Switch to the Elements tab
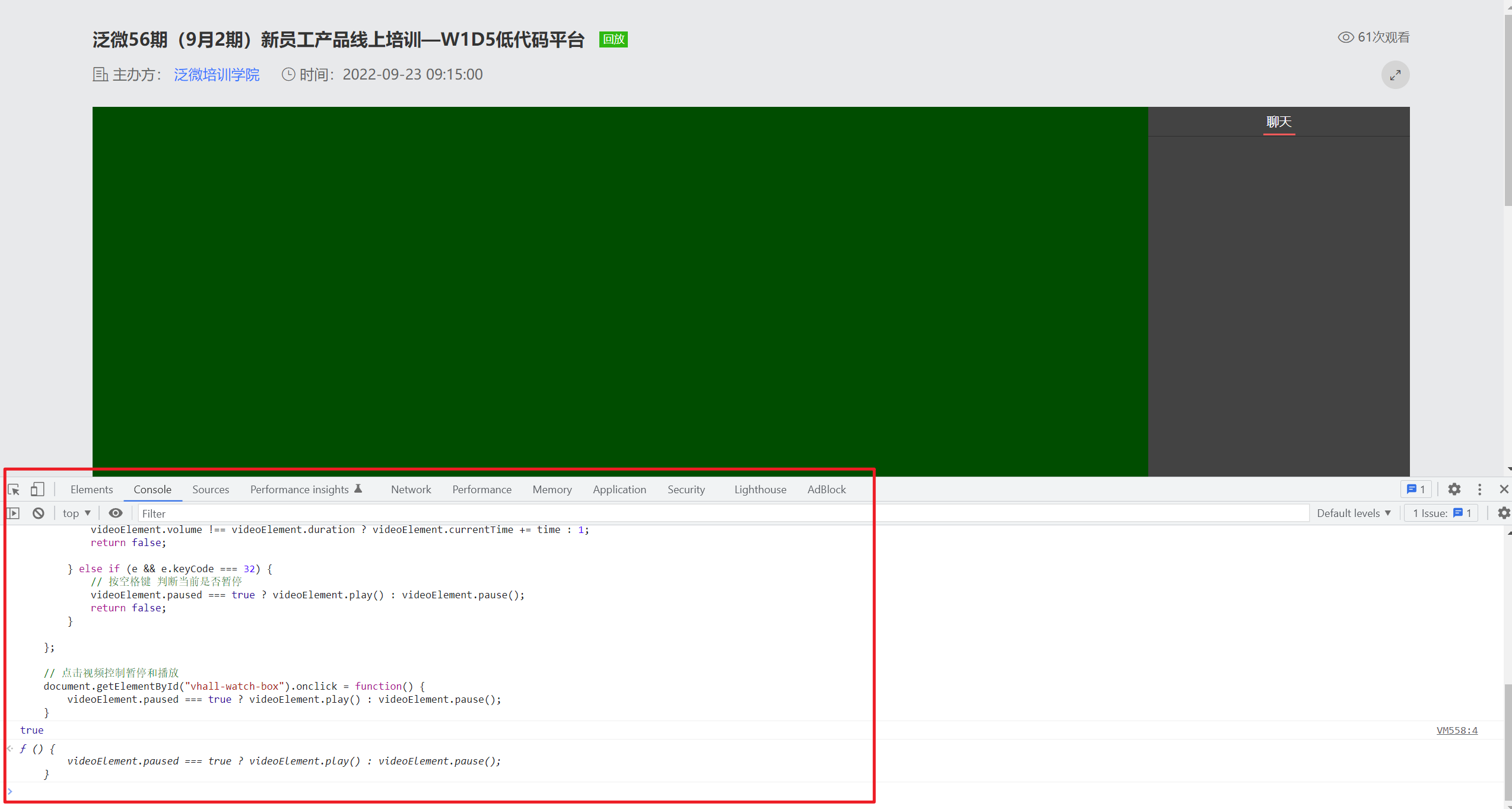The width and height of the screenshot is (1512, 809). click(91, 490)
